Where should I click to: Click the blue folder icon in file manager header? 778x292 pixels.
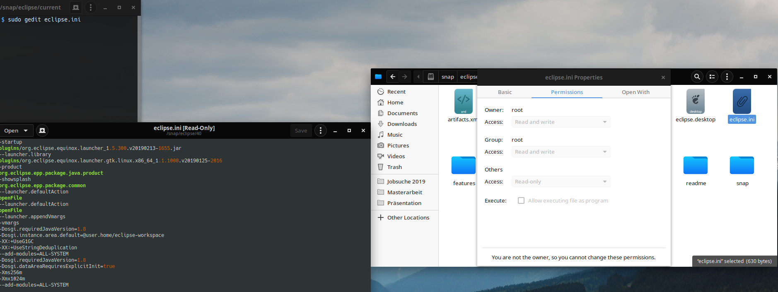click(378, 77)
